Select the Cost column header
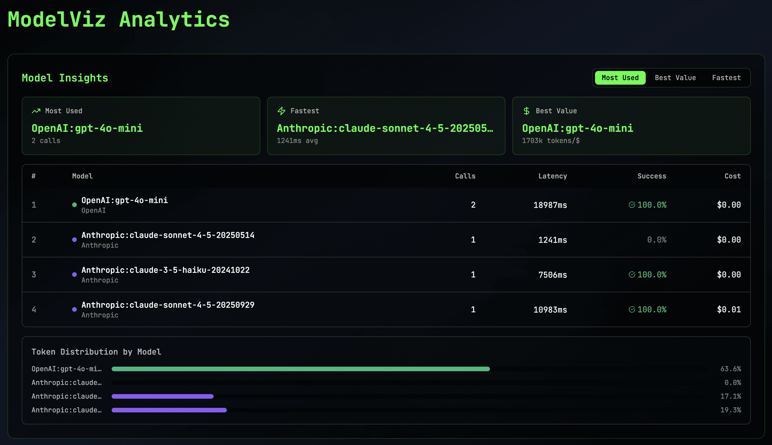 732,176
